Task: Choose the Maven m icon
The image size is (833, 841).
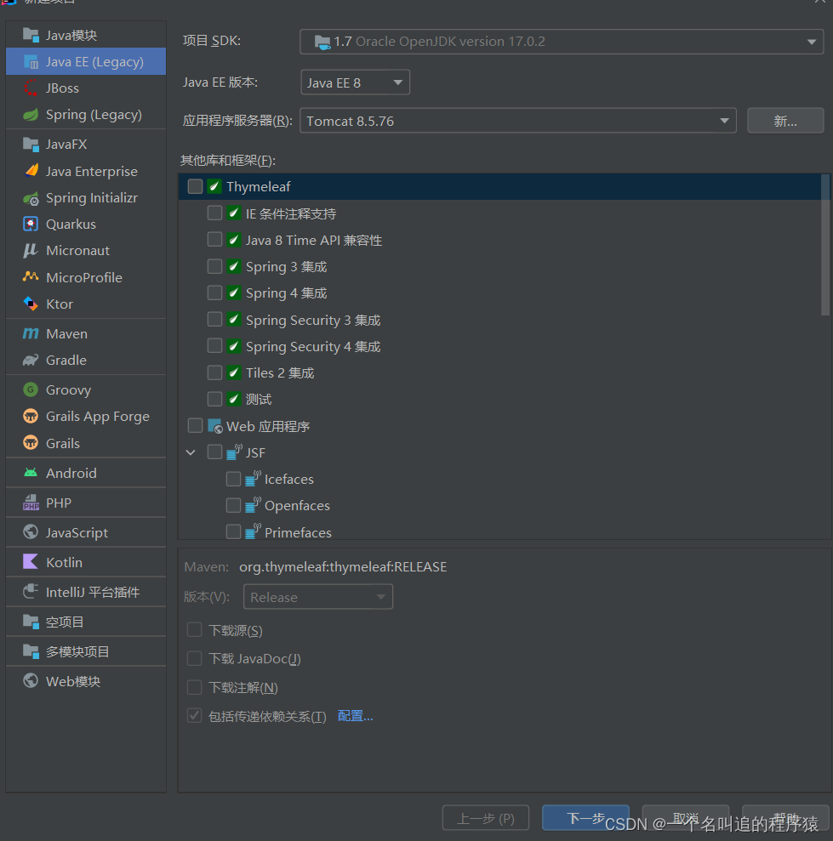Action: pyautogui.click(x=31, y=333)
